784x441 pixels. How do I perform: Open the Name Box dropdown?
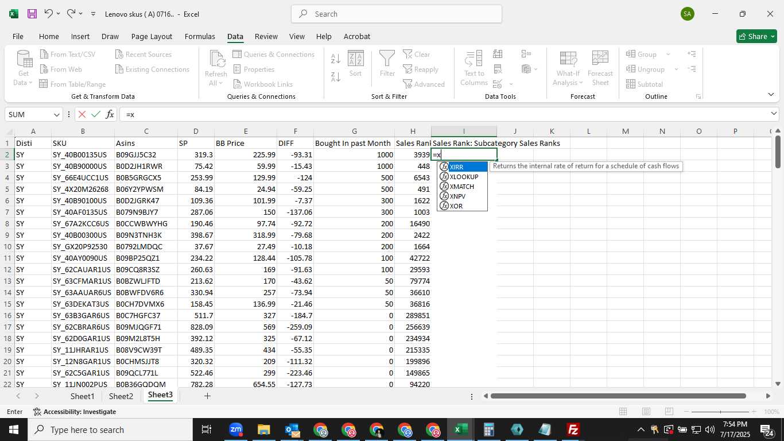pyautogui.click(x=56, y=115)
